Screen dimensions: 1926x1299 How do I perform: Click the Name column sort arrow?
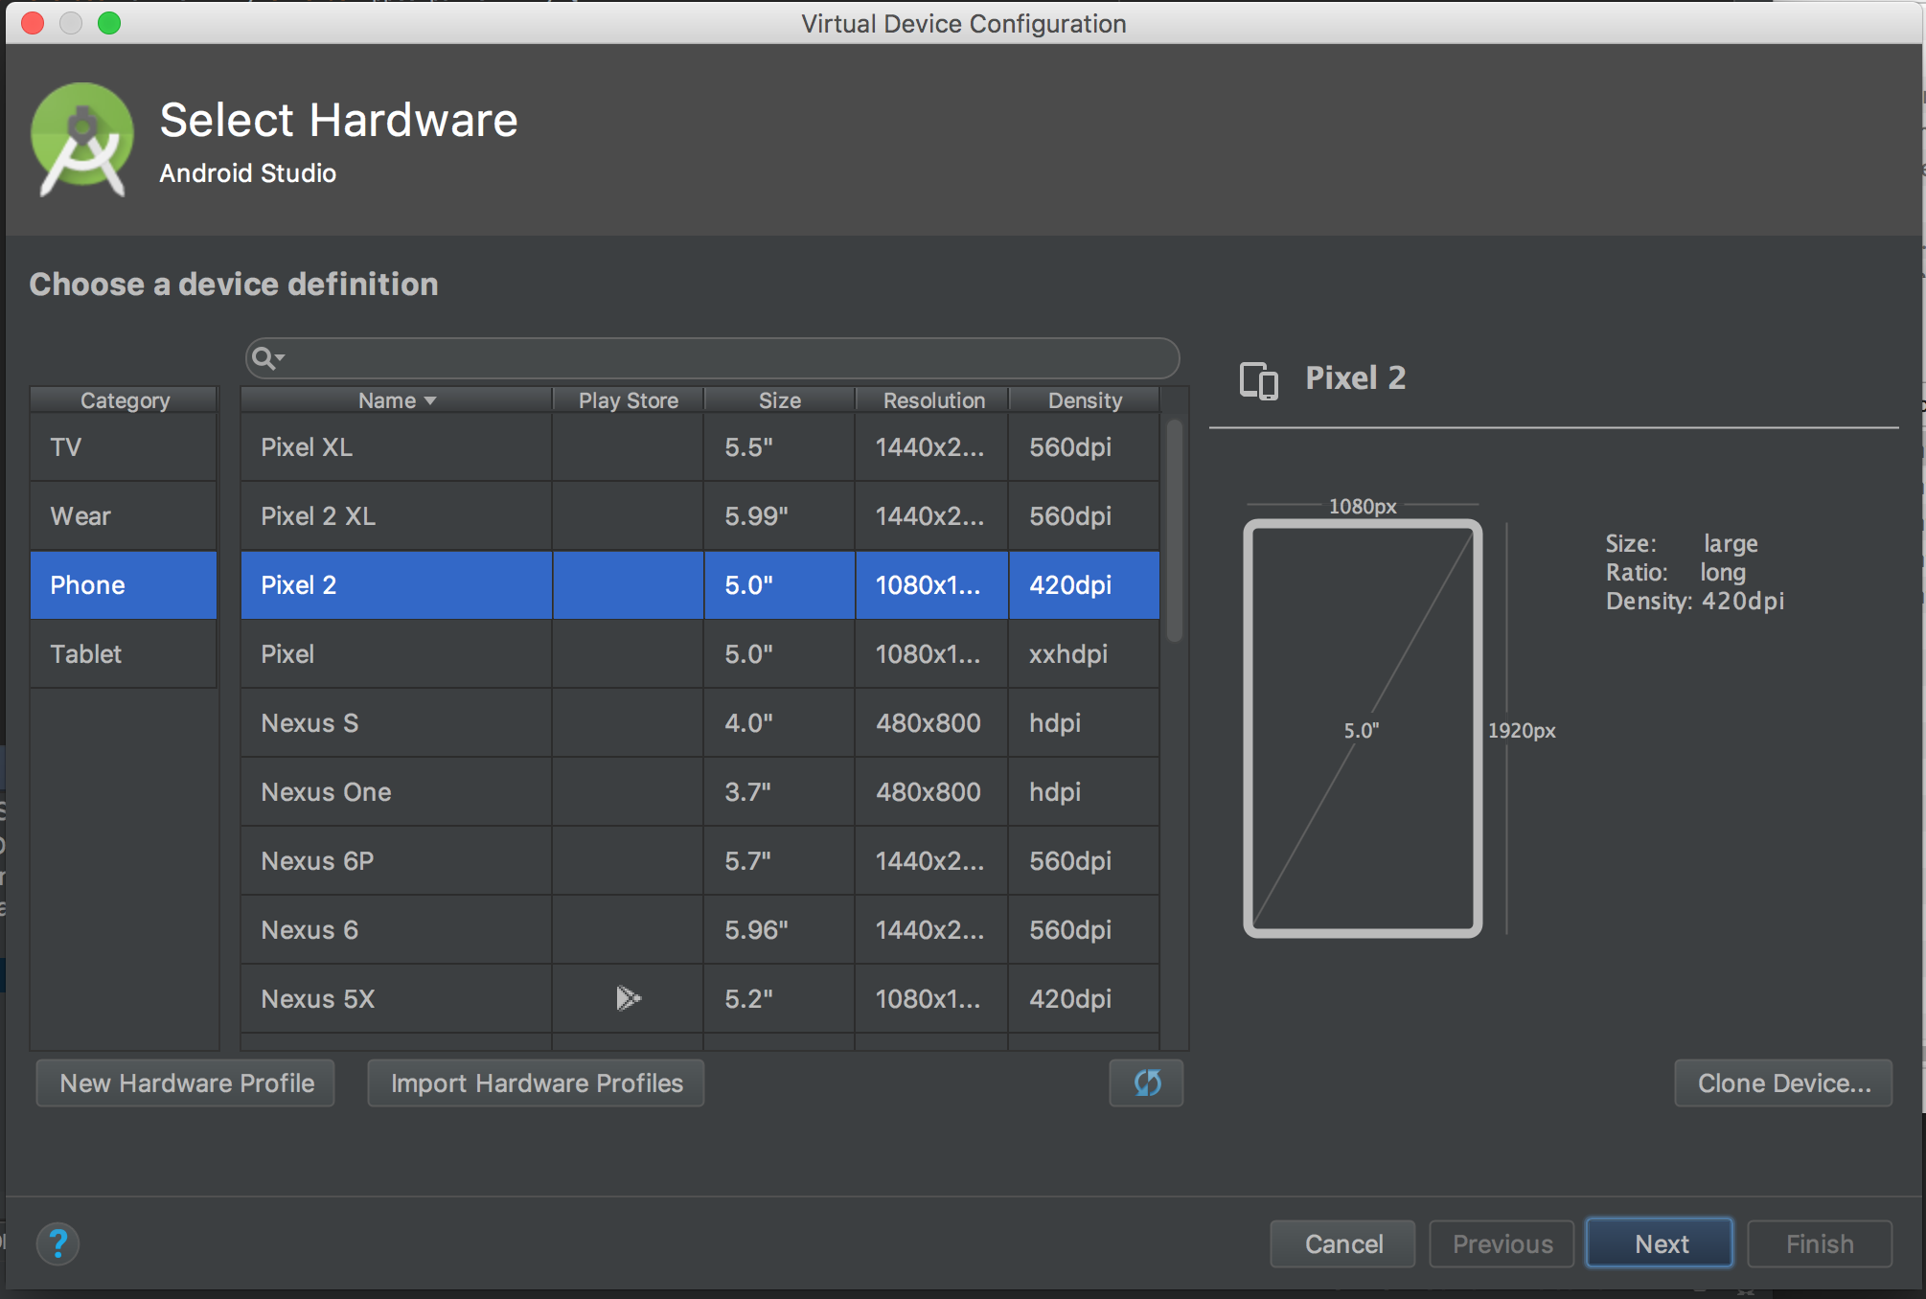click(x=429, y=399)
